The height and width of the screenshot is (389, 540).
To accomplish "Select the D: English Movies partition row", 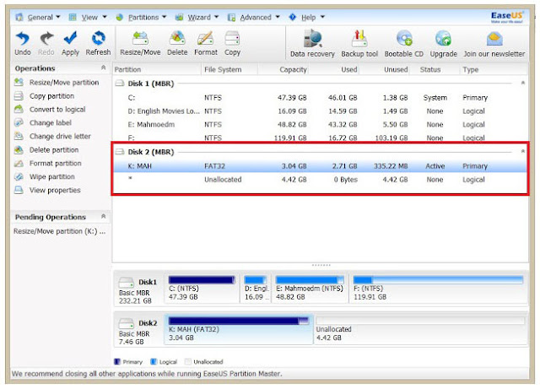I will point(321,111).
